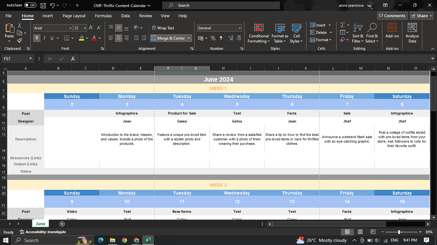Toggle Merge & Center on selected cells
Viewport: 437px width, 245px height.
(168, 38)
